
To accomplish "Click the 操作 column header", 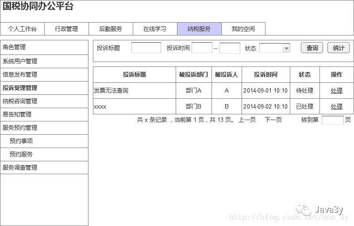I will pyautogui.click(x=337, y=74).
